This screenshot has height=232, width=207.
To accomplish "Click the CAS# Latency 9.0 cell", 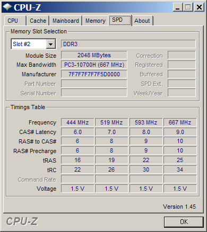I will pyautogui.click(x=180, y=132).
